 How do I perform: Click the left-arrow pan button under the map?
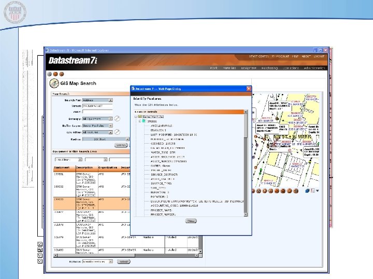coord(265,191)
